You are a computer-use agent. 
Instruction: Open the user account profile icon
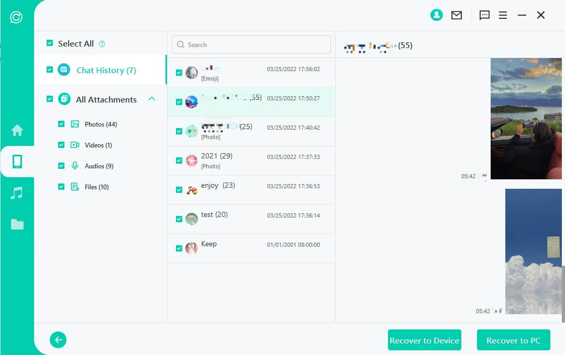point(436,15)
